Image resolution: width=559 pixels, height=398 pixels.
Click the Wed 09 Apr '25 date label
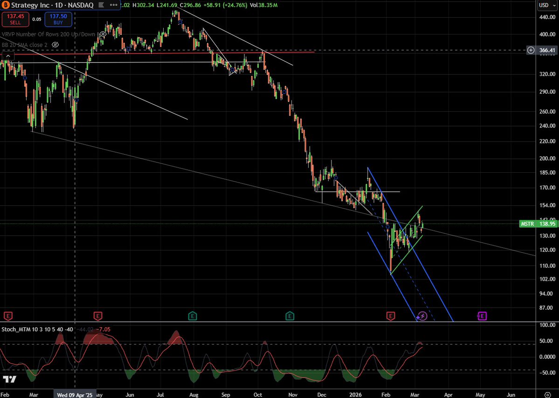[x=75, y=395]
